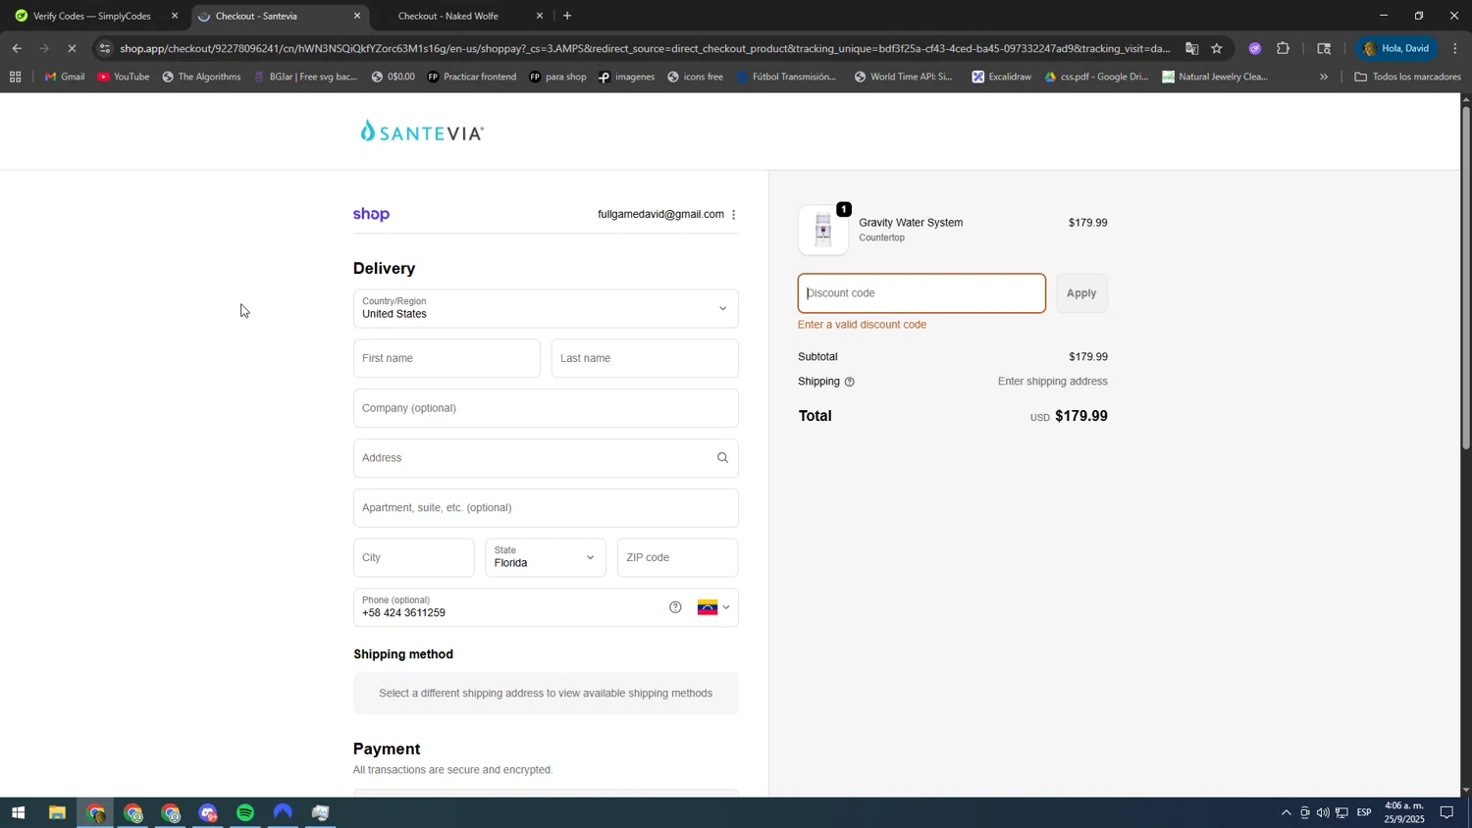Focus the First name field
1472x828 pixels.
[x=447, y=358]
